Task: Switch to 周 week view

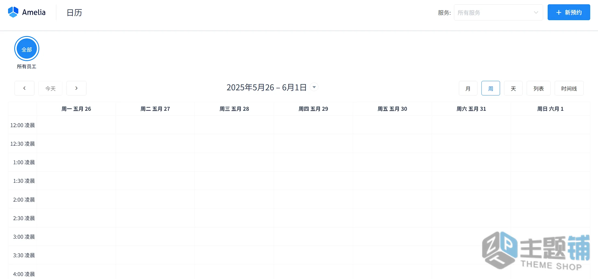Action: pyautogui.click(x=491, y=88)
